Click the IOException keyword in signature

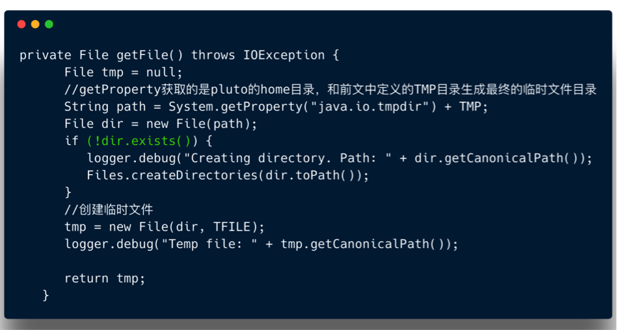(x=285, y=55)
